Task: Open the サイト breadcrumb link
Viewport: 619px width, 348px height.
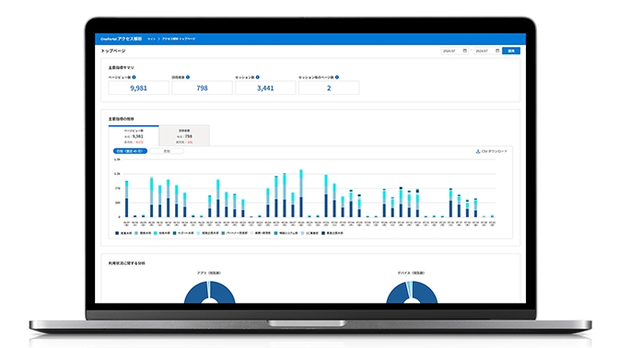Action: pos(151,39)
